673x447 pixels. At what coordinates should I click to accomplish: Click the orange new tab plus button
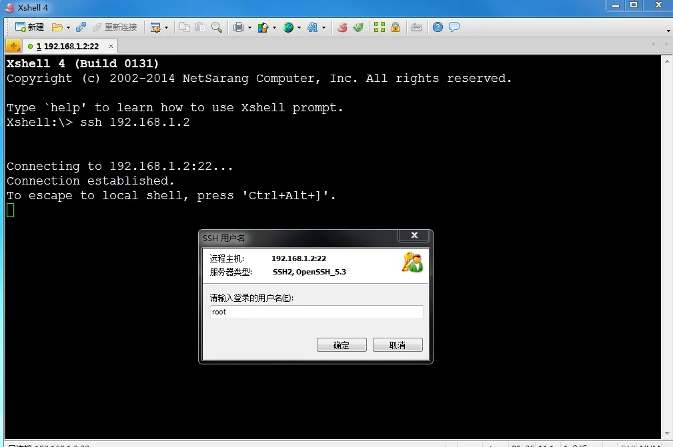[13, 46]
